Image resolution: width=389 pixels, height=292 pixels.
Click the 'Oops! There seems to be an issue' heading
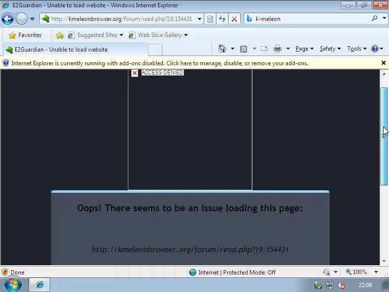click(190, 208)
